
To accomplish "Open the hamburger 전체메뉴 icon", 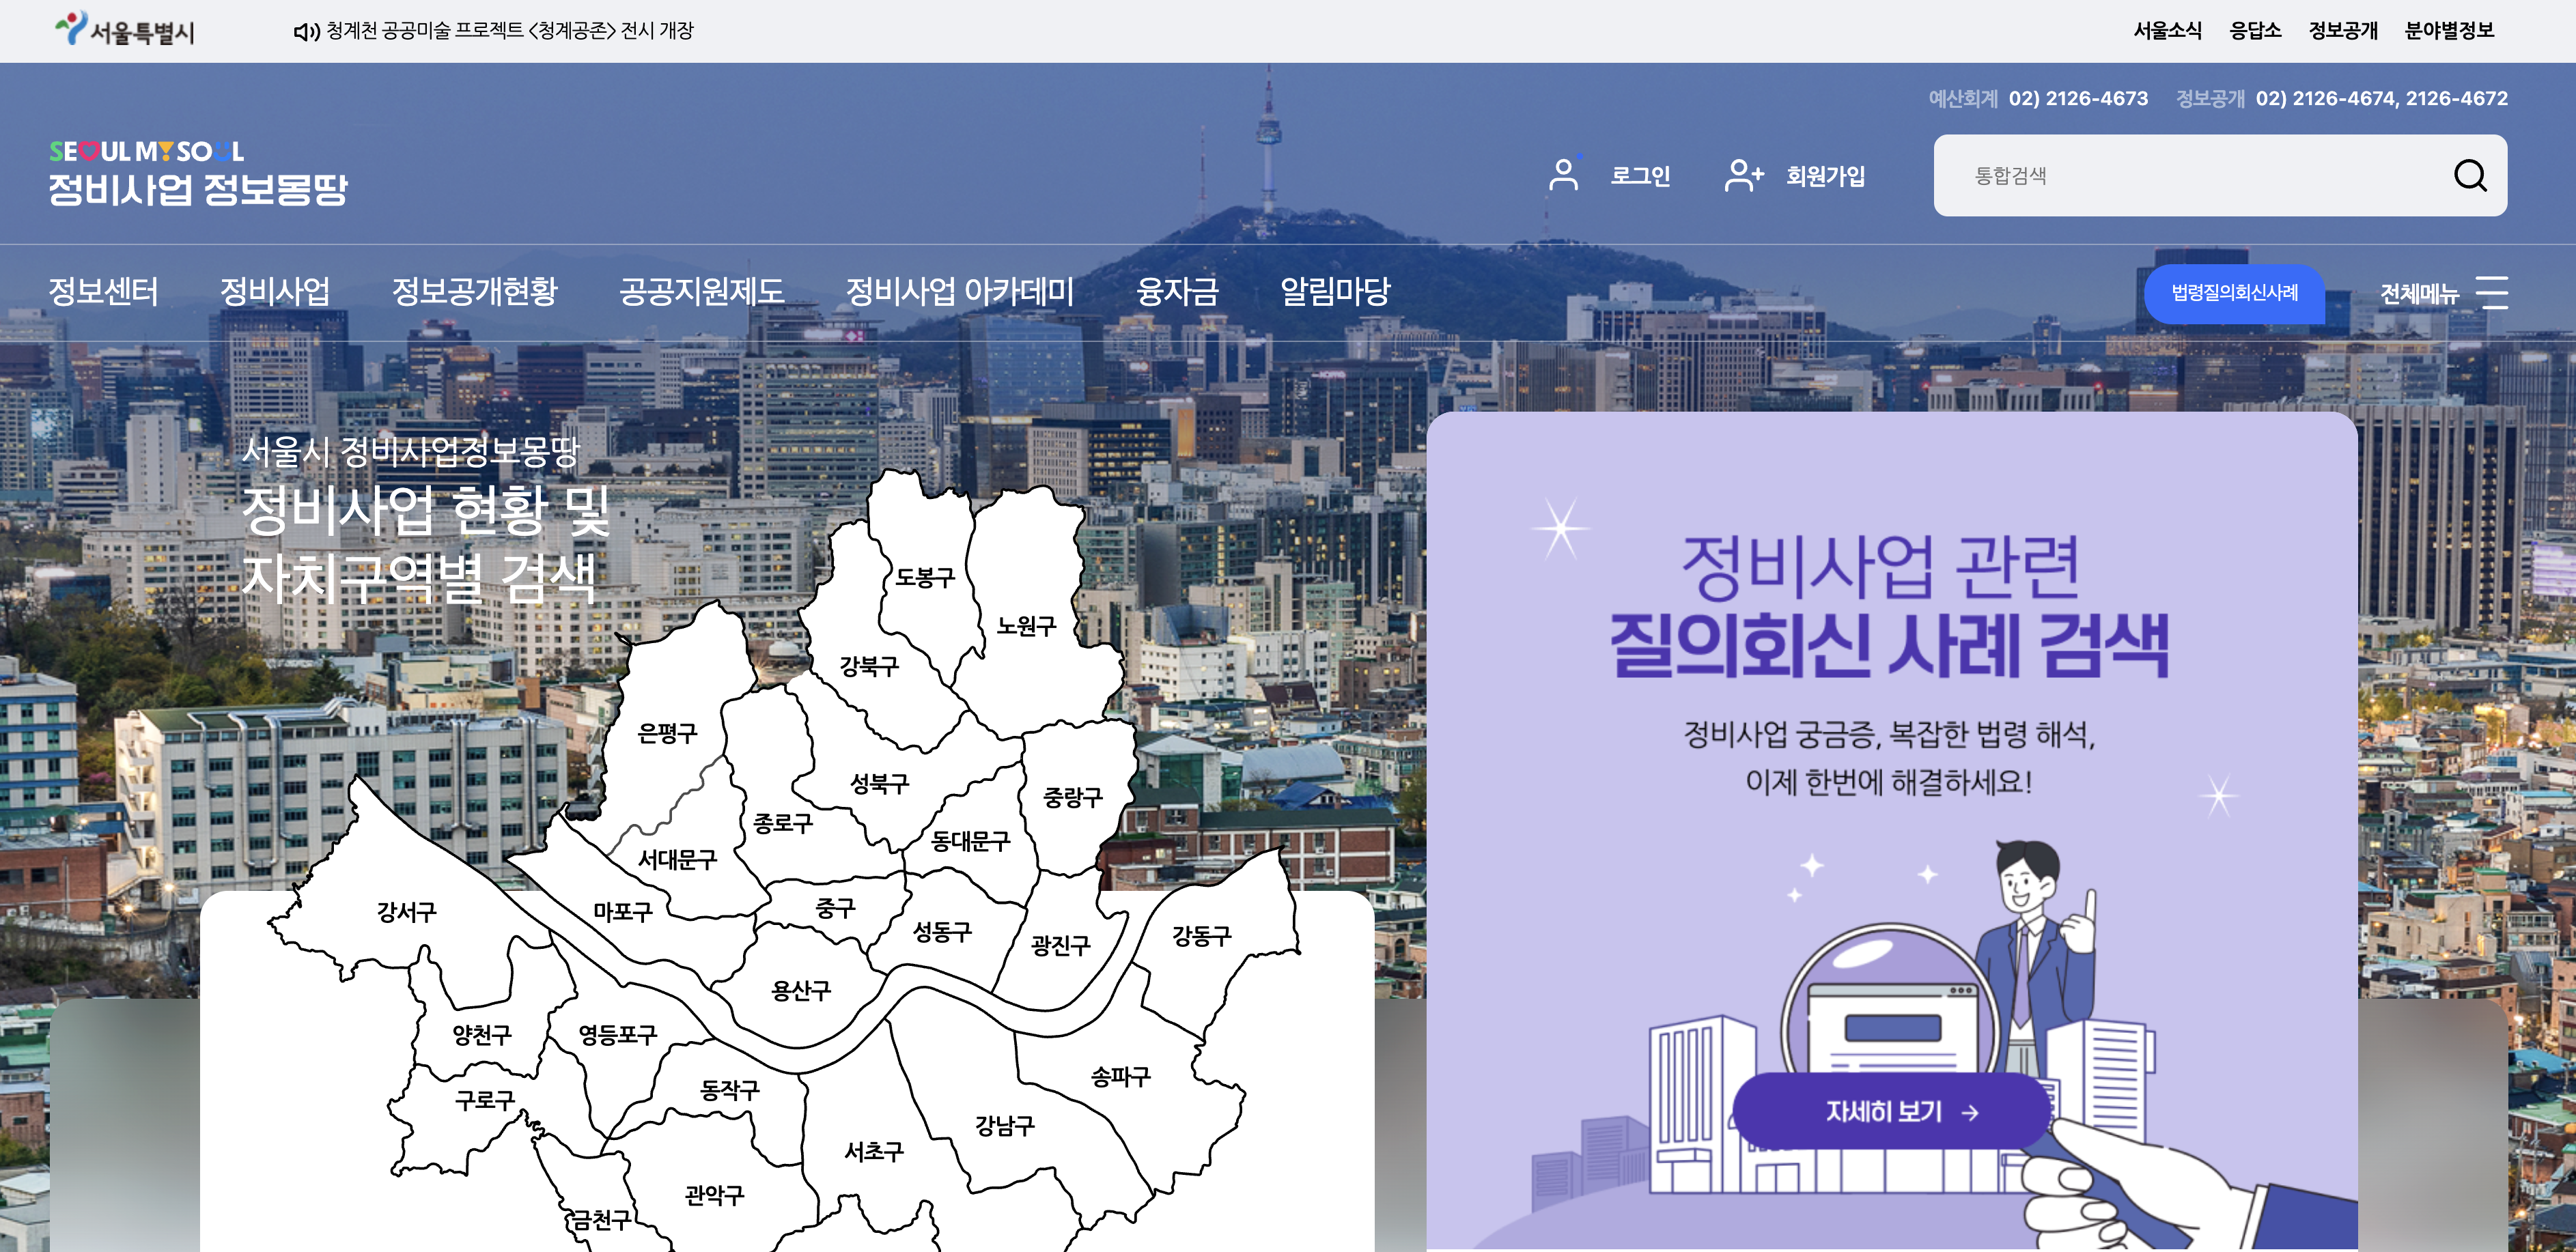I will pyautogui.click(x=2491, y=293).
